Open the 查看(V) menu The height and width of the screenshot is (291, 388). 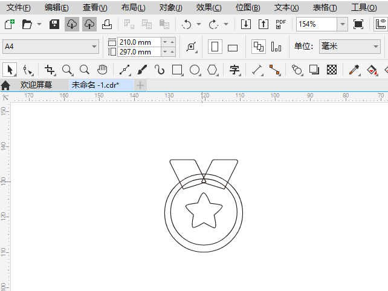point(95,8)
